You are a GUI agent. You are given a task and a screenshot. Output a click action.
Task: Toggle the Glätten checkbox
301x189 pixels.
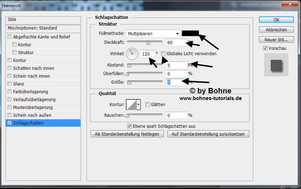147,105
